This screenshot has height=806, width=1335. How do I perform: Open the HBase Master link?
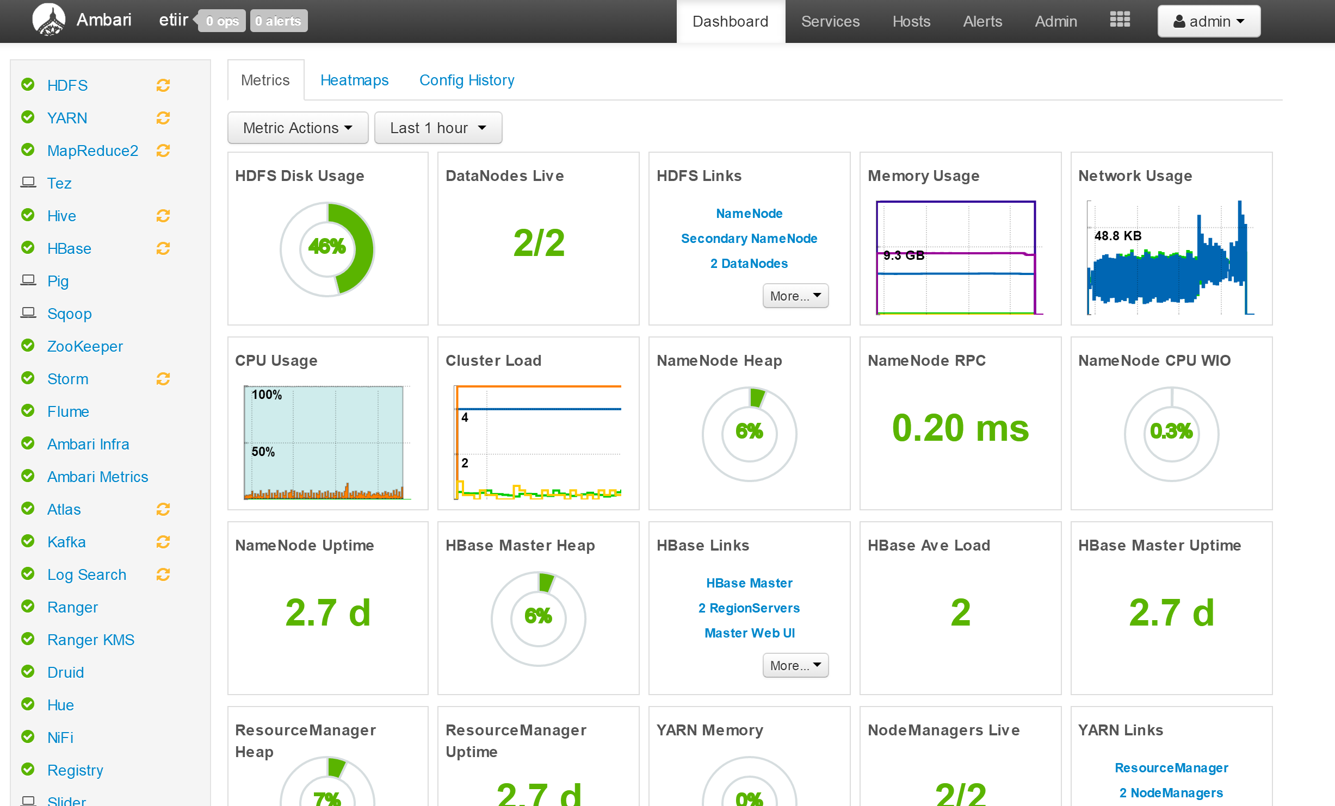click(x=749, y=583)
